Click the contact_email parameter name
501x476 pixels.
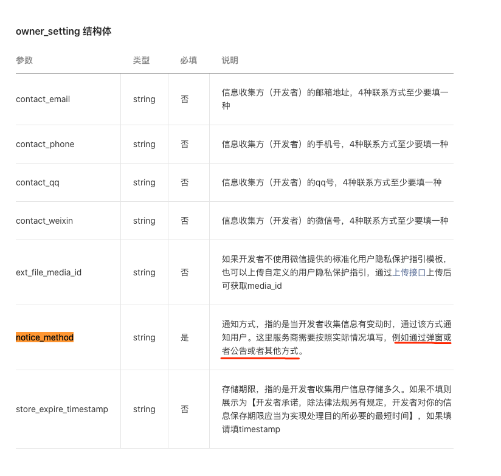(x=43, y=99)
